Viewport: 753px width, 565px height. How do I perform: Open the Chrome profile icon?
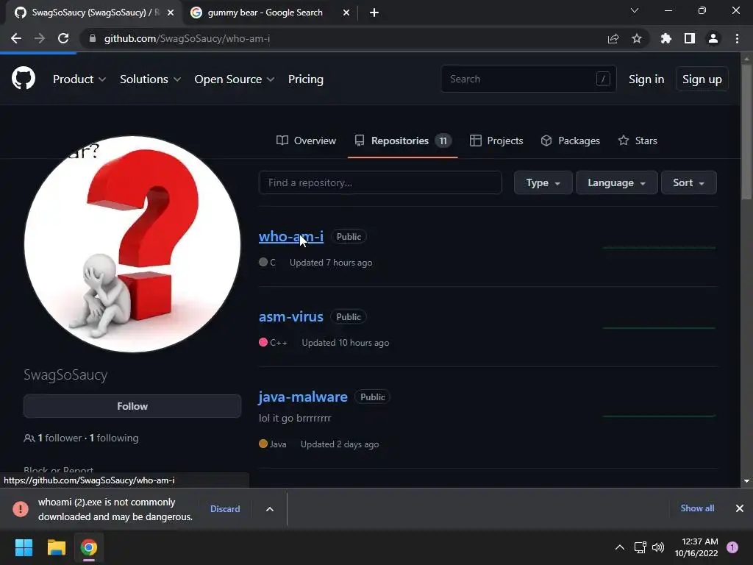click(x=713, y=38)
